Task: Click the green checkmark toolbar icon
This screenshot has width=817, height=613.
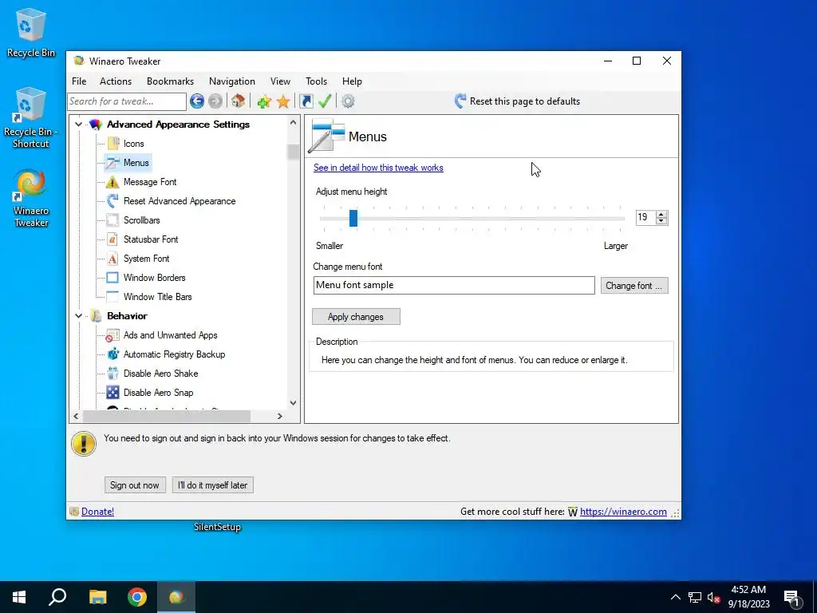Action: pyautogui.click(x=325, y=101)
